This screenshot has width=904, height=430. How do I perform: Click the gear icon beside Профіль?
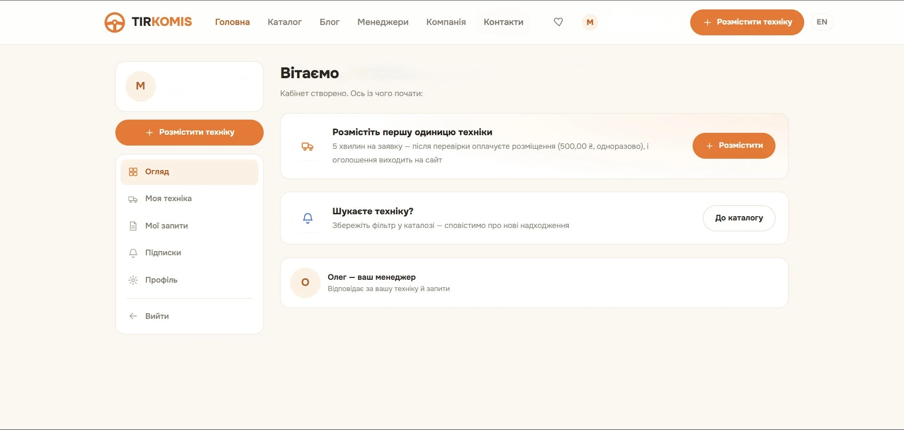133,280
